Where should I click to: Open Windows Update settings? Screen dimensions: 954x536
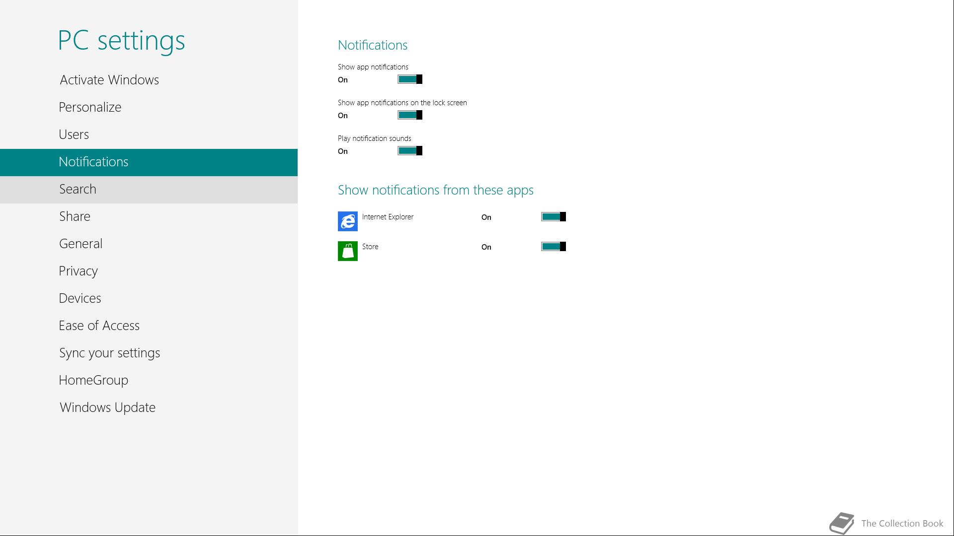pos(149,408)
